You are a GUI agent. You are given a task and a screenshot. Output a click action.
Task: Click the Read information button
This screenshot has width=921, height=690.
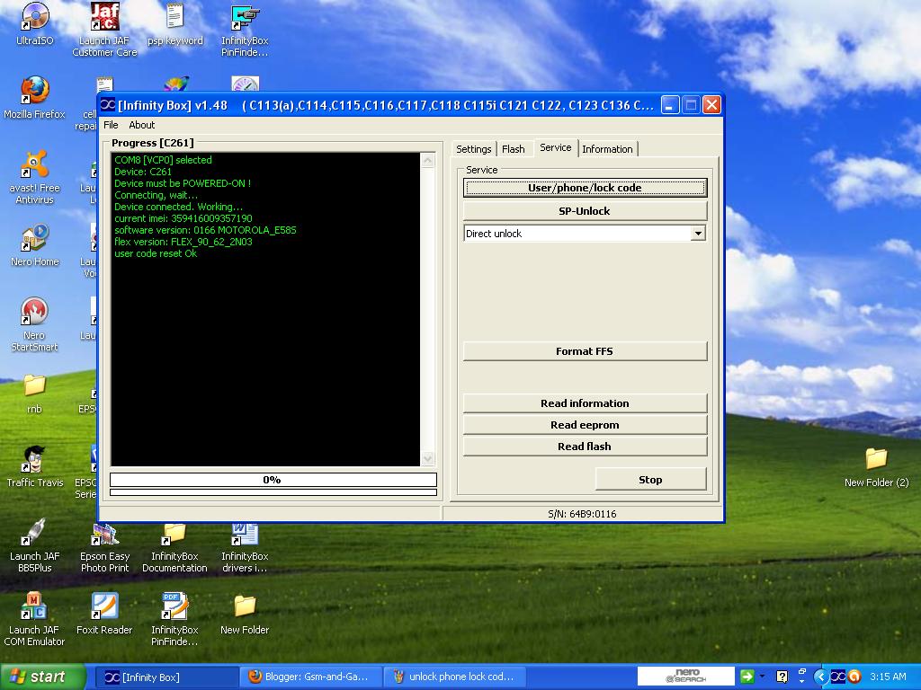(585, 403)
